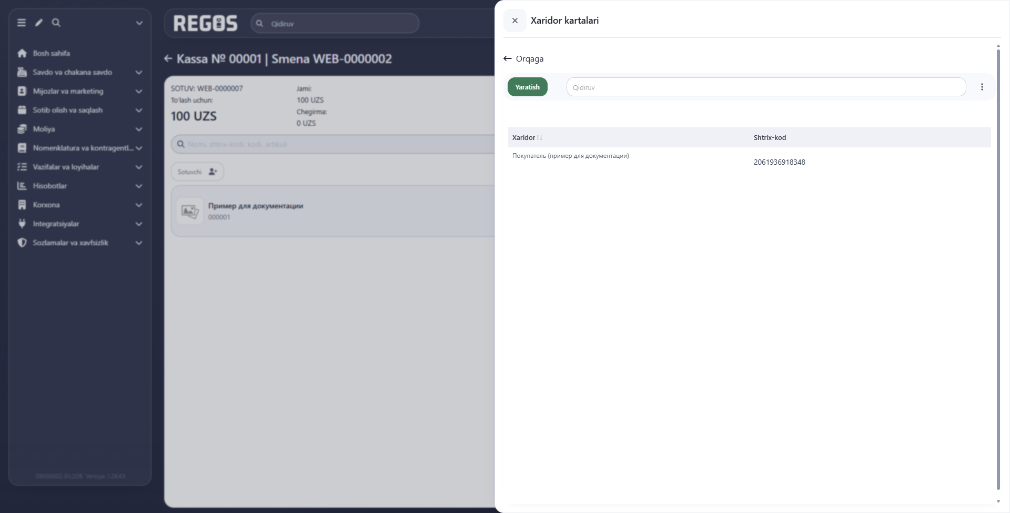The image size is (1010, 513).
Task: Click the product image placeholder thumbnail
Action: [190, 211]
